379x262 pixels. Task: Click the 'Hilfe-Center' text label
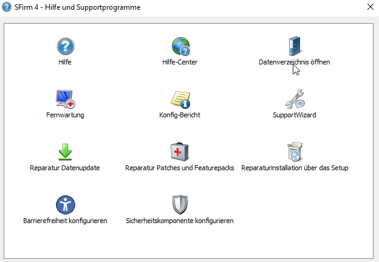coord(180,62)
